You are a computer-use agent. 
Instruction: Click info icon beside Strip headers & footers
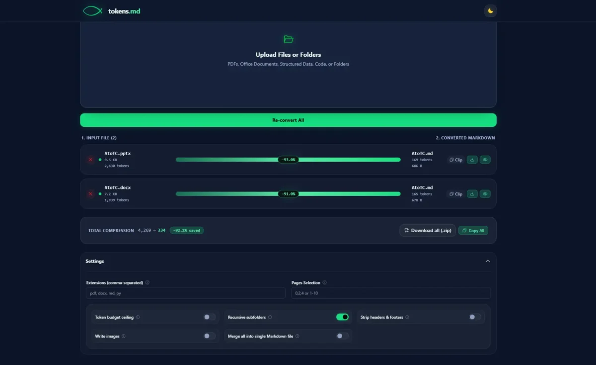(407, 317)
